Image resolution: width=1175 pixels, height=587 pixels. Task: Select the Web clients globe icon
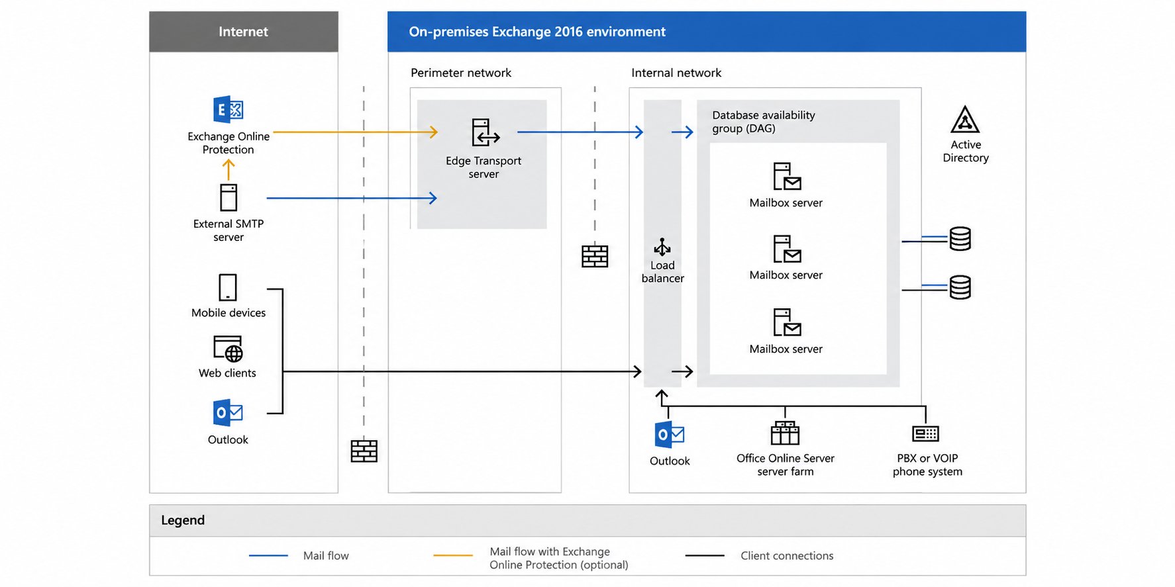[228, 349]
